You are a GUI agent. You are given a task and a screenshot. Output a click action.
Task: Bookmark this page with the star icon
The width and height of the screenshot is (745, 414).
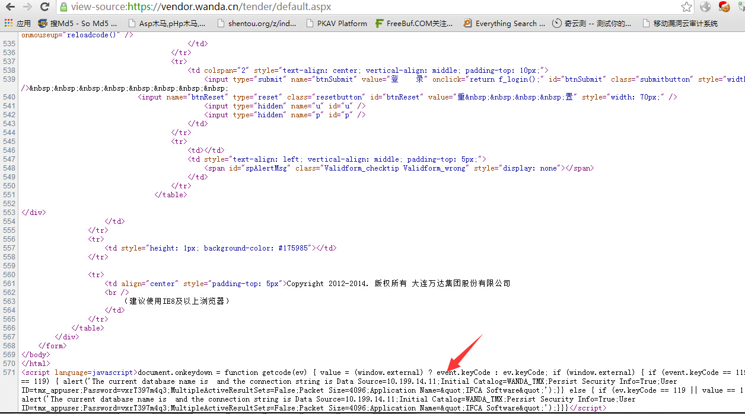point(686,7)
